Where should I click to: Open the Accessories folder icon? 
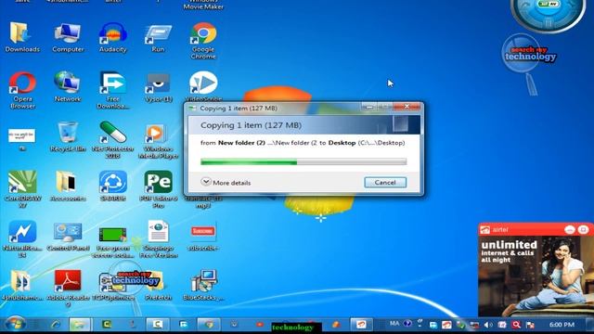tap(68, 186)
